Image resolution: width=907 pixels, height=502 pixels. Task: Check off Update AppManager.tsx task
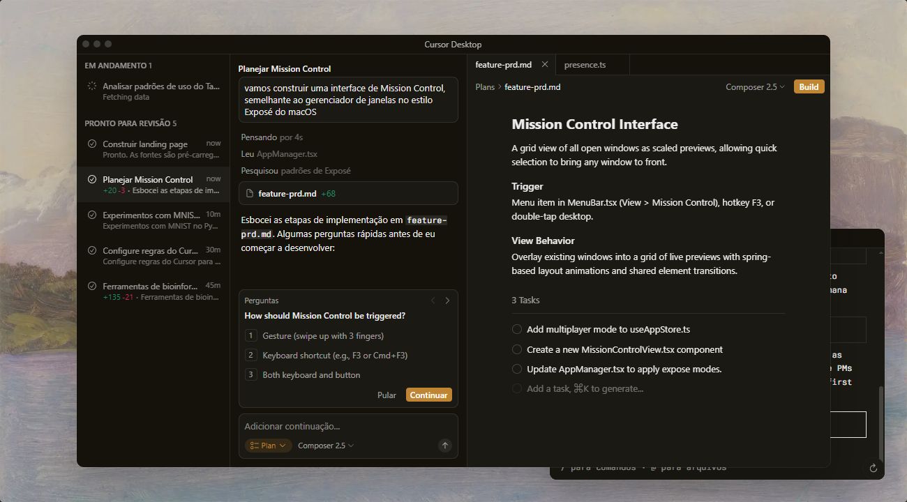pos(517,369)
